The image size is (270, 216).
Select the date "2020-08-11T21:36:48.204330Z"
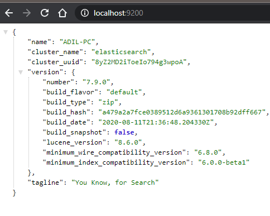tap(156, 122)
